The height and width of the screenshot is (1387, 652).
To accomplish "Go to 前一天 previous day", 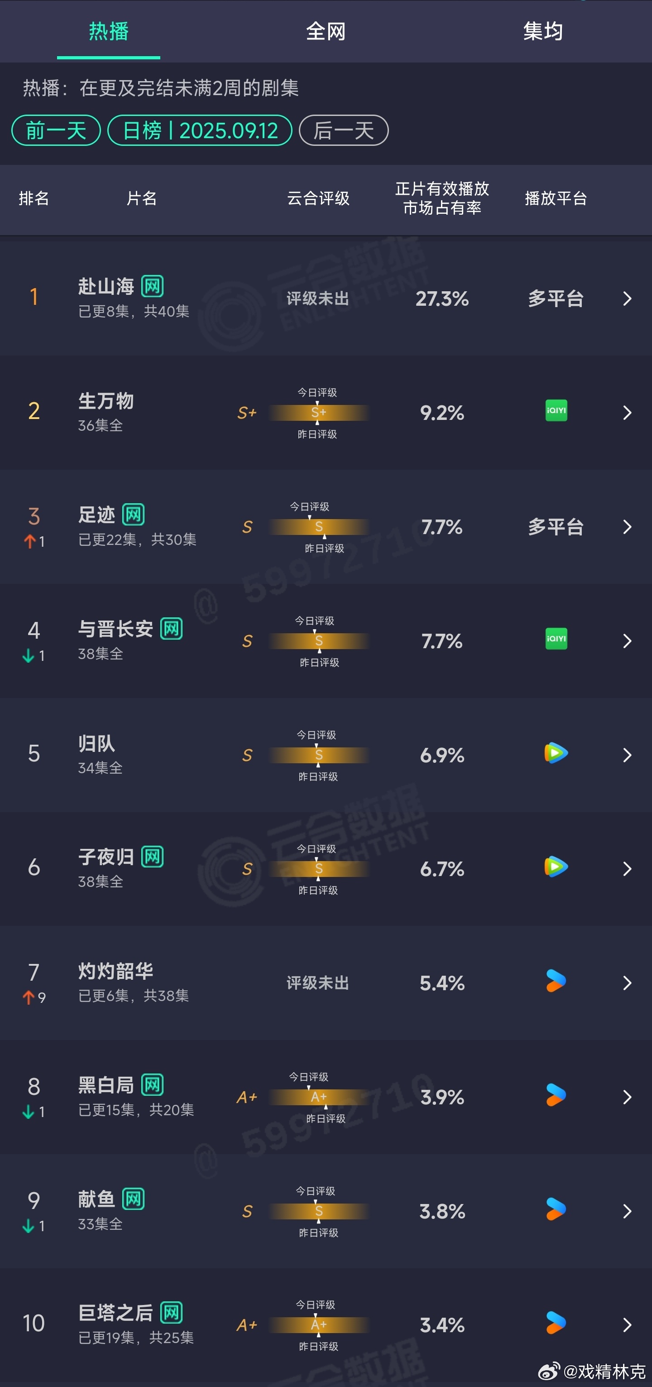I will (56, 130).
